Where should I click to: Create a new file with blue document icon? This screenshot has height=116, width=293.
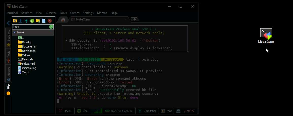click(x=44, y=21)
